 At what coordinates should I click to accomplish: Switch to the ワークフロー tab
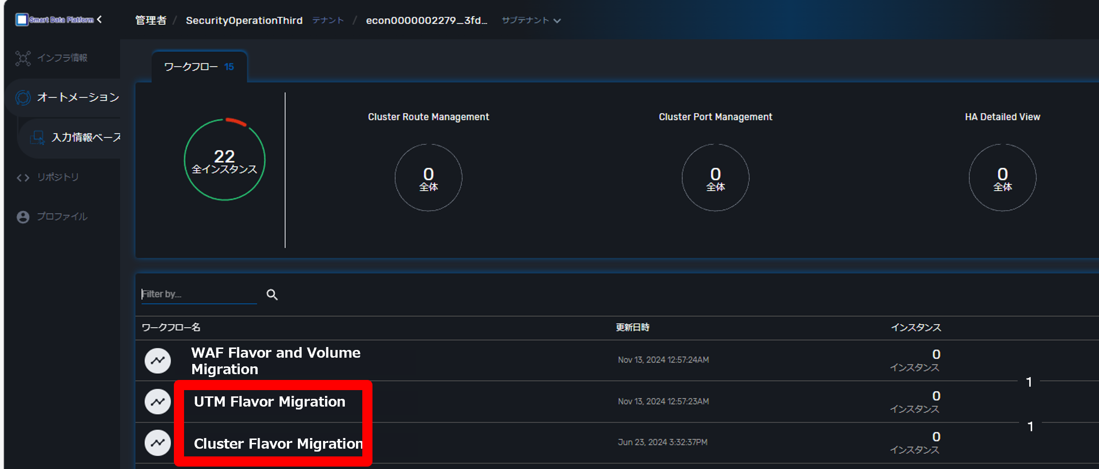click(199, 67)
